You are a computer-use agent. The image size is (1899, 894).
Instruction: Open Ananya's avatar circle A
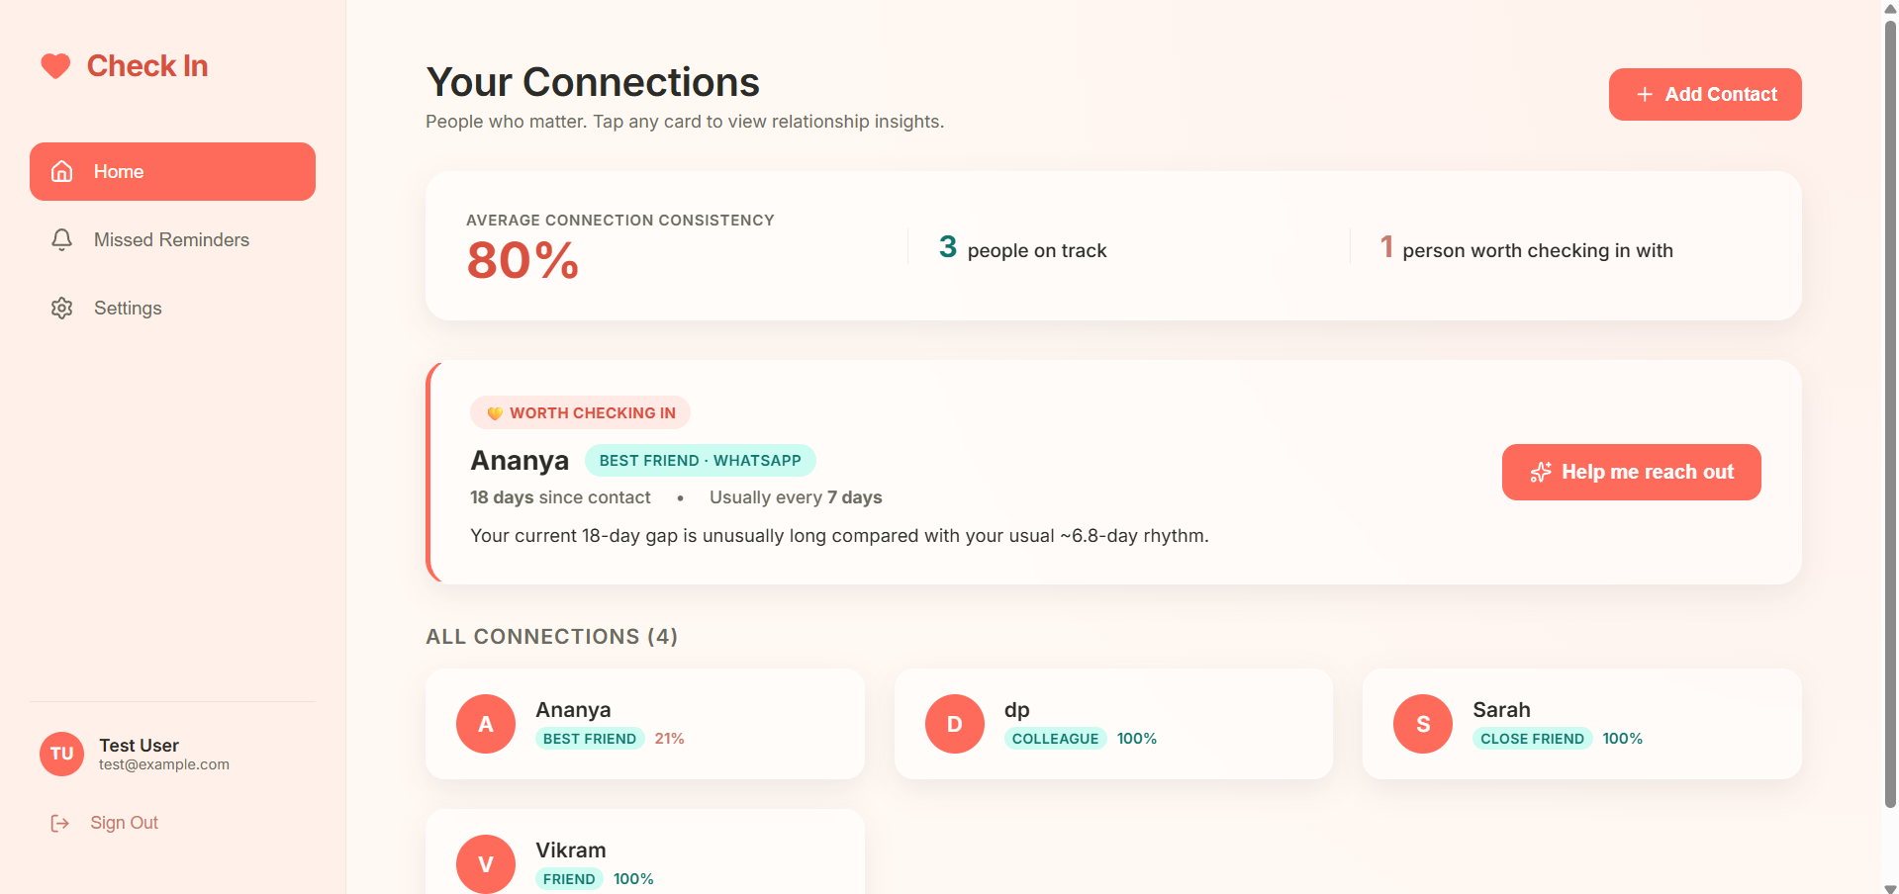coord(486,724)
